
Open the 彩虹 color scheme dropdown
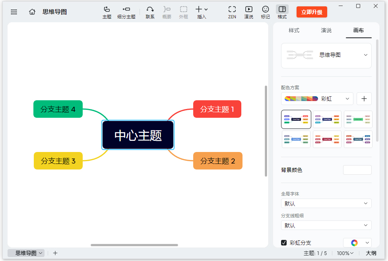317,98
